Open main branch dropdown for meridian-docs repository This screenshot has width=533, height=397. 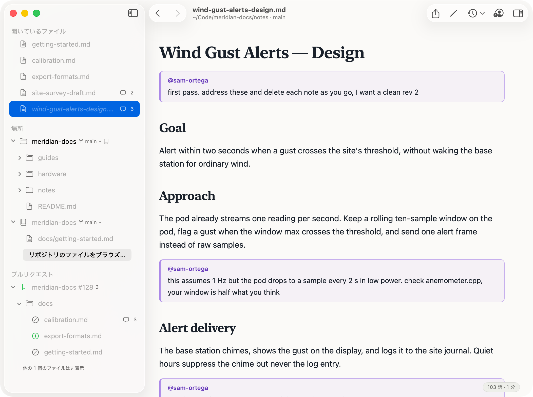pyautogui.click(x=90, y=222)
